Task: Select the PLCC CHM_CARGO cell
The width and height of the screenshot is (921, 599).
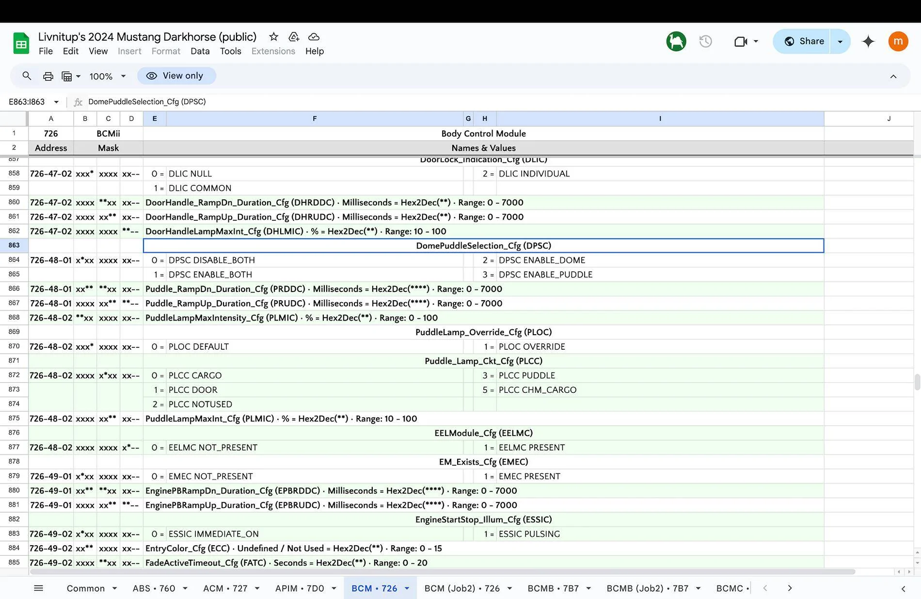Action: click(660, 390)
